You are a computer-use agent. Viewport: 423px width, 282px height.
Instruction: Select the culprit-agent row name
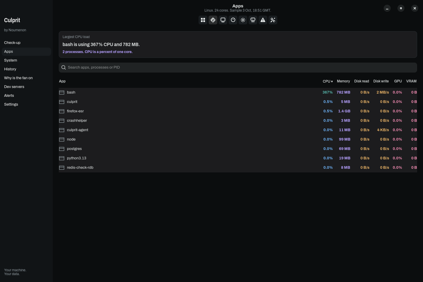(78, 130)
